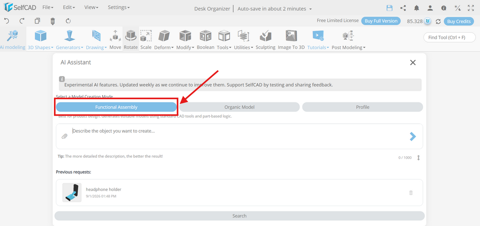480x226 pixels.
Task: Click the Redo arrow icon
Action: (22, 21)
